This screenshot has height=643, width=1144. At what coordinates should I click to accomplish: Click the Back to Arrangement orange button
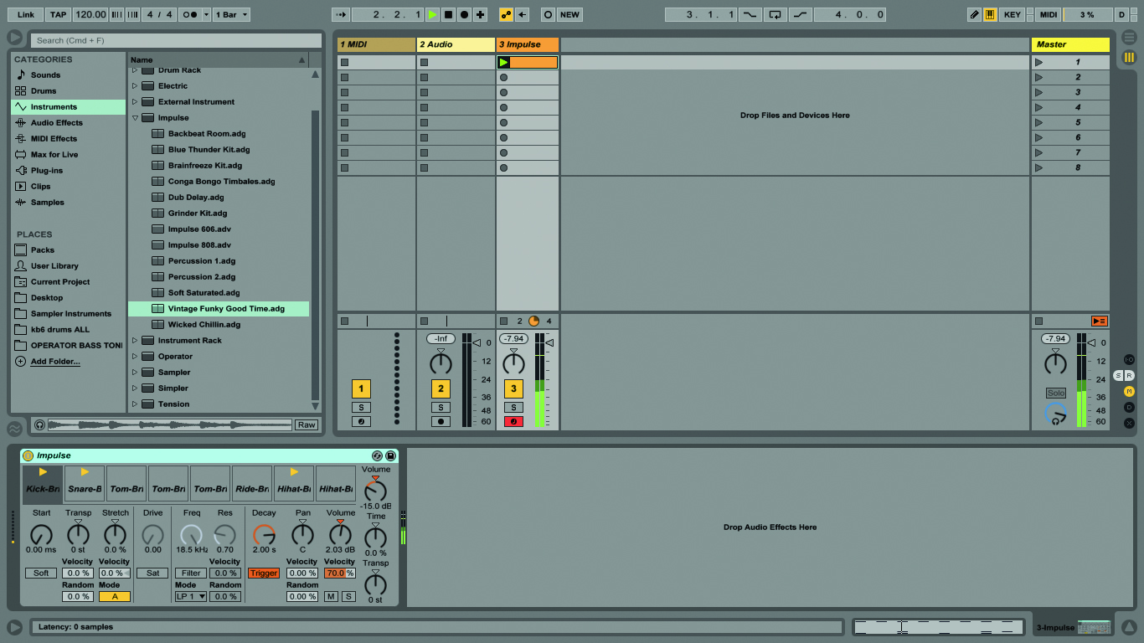1100,321
